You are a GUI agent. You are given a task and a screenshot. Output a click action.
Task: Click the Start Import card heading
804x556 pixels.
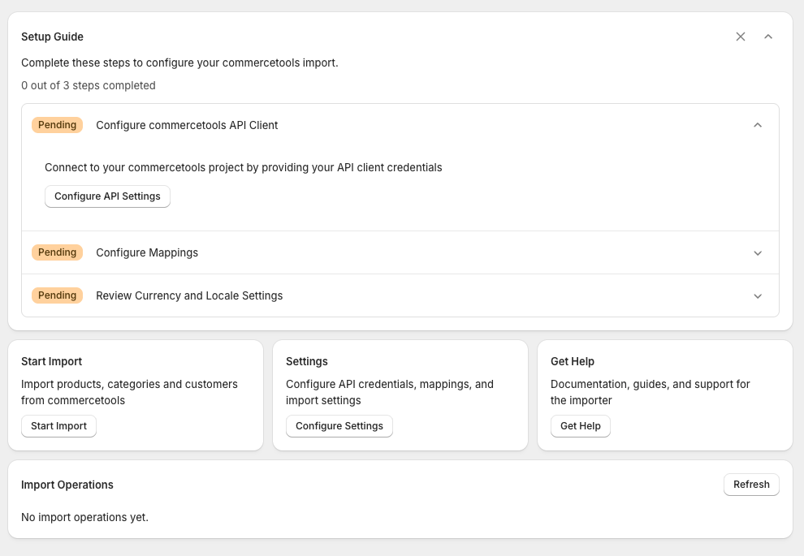click(x=51, y=361)
